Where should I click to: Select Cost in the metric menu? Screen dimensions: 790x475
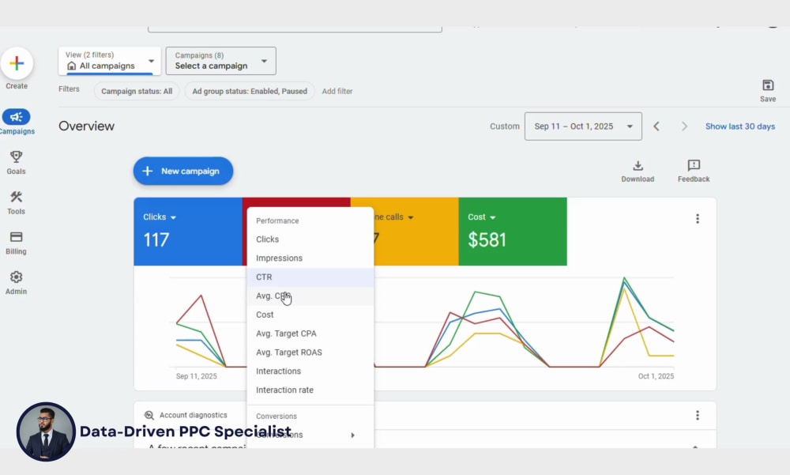click(310, 315)
